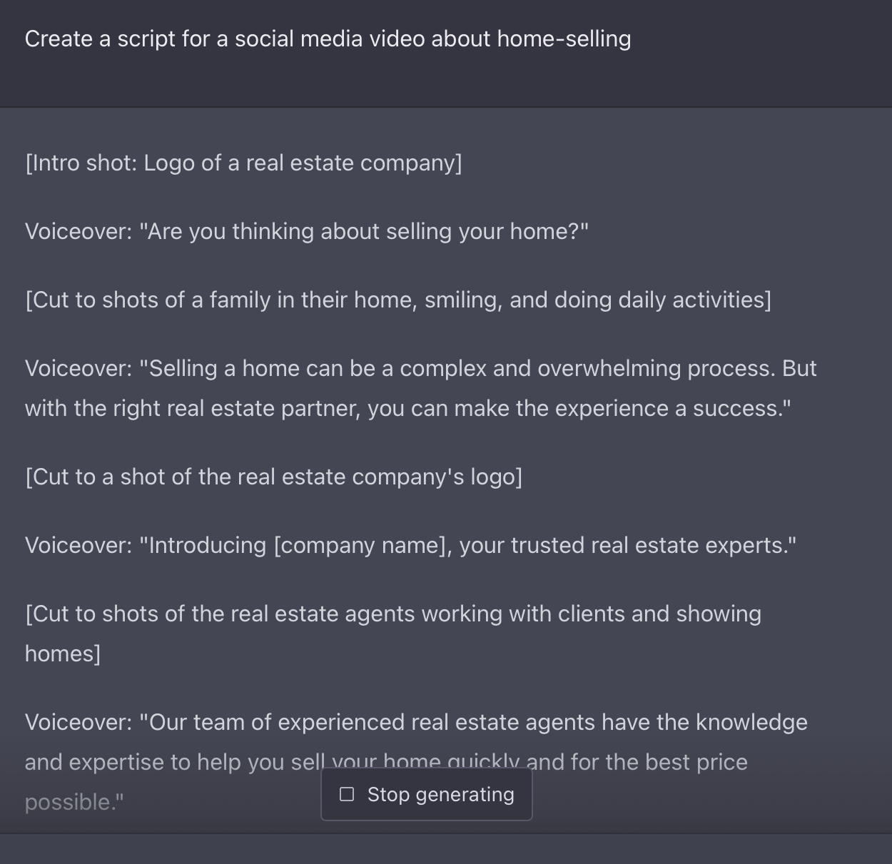Click the agents working with clients cue
892x864 pixels.
tap(393, 614)
